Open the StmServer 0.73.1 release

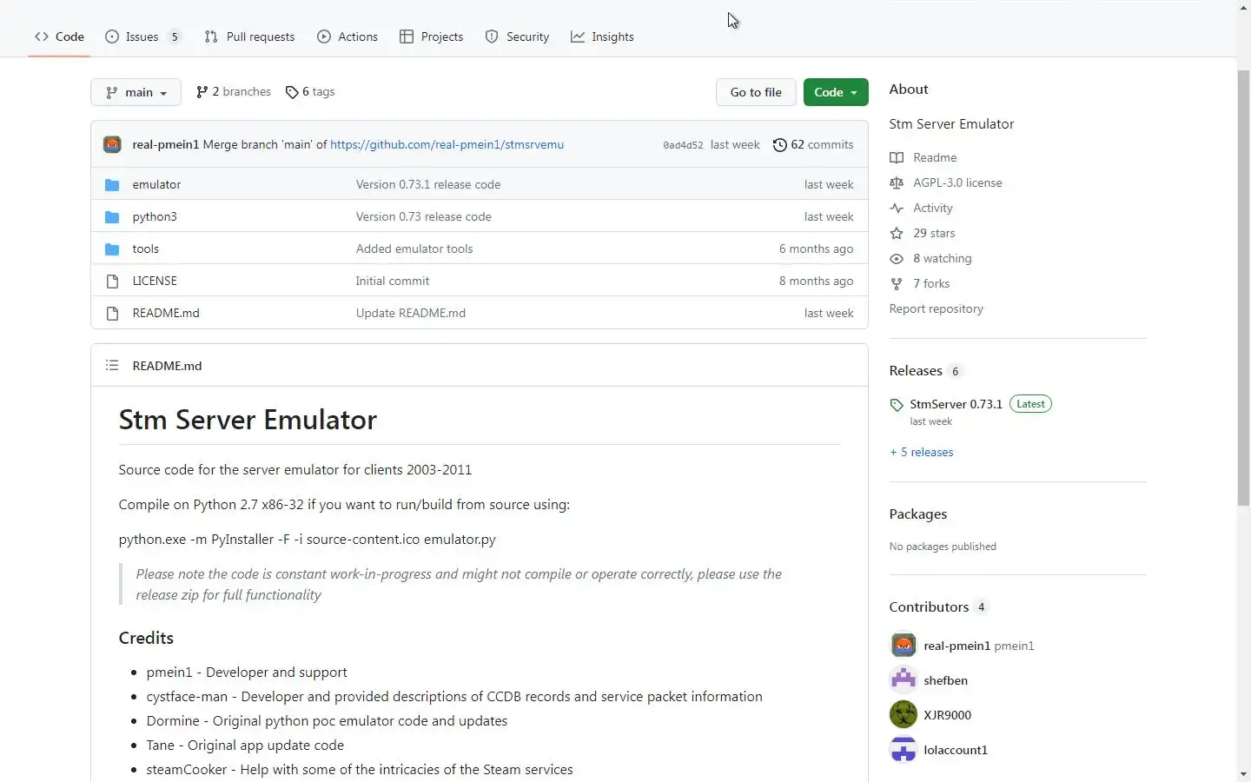(956, 404)
